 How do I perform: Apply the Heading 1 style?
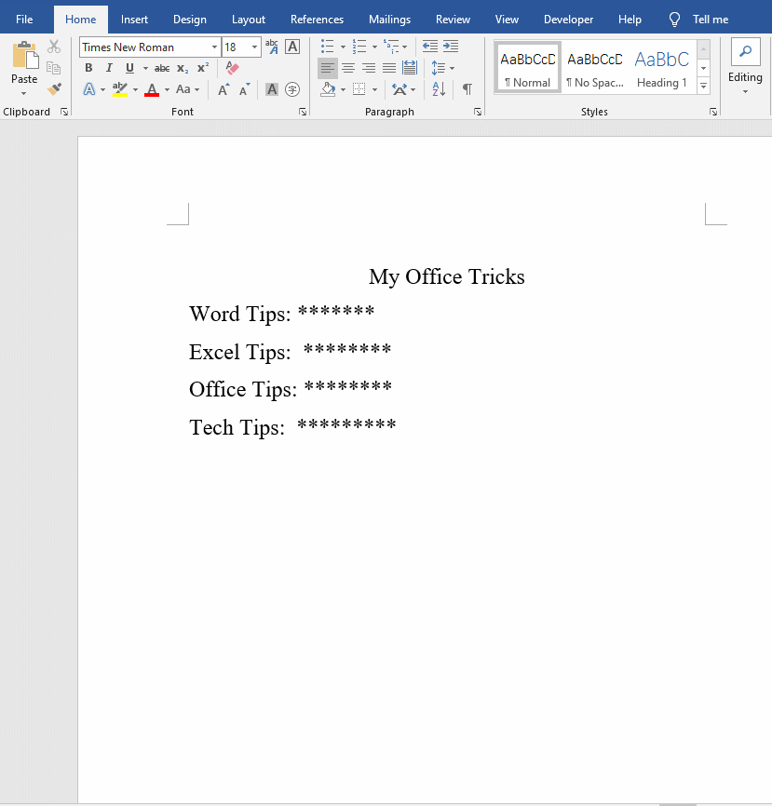point(662,67)
